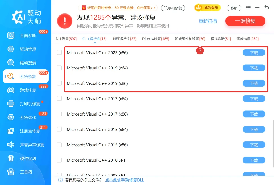
Task: Click the 问题项可能导致系统和软件异常 description text
Action: (123, 26)
